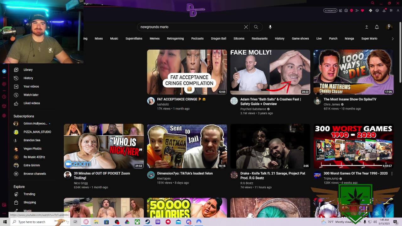The width and height of the screenshot is (402, 226).
Task: Select the Mixes filter chip
Action: point(99,39)
